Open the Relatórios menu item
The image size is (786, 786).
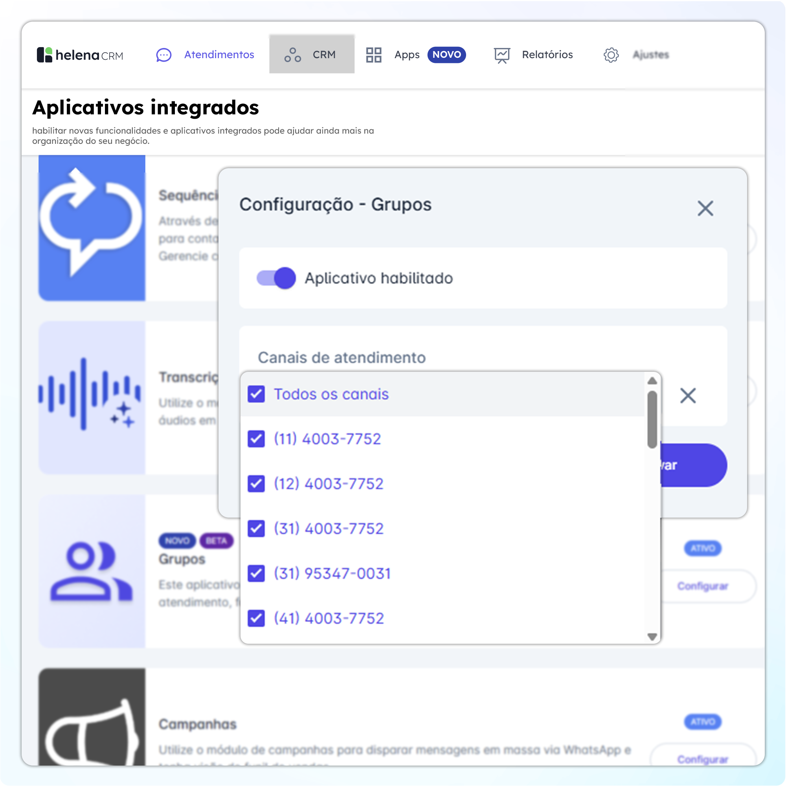(x=547, y=55)
